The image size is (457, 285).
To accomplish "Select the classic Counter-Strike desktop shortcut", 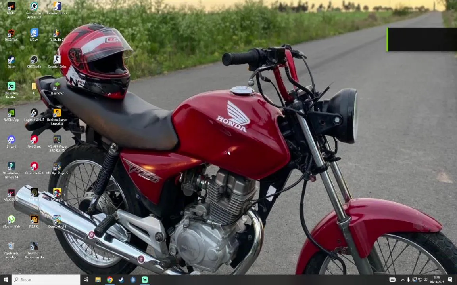I will coord(57,62).
